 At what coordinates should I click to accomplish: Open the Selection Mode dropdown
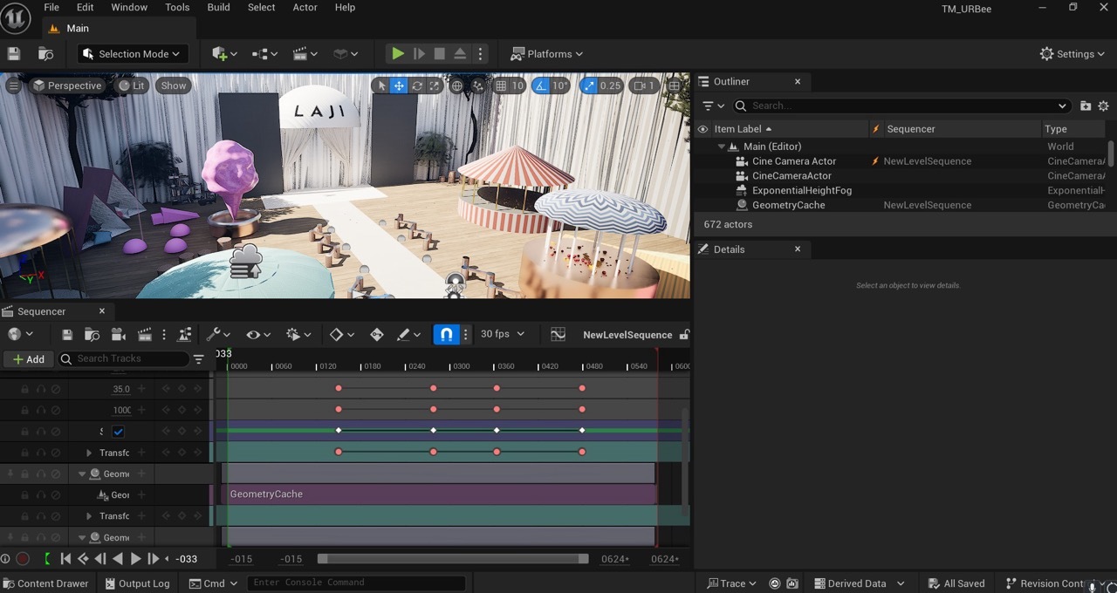click(133, 54)
